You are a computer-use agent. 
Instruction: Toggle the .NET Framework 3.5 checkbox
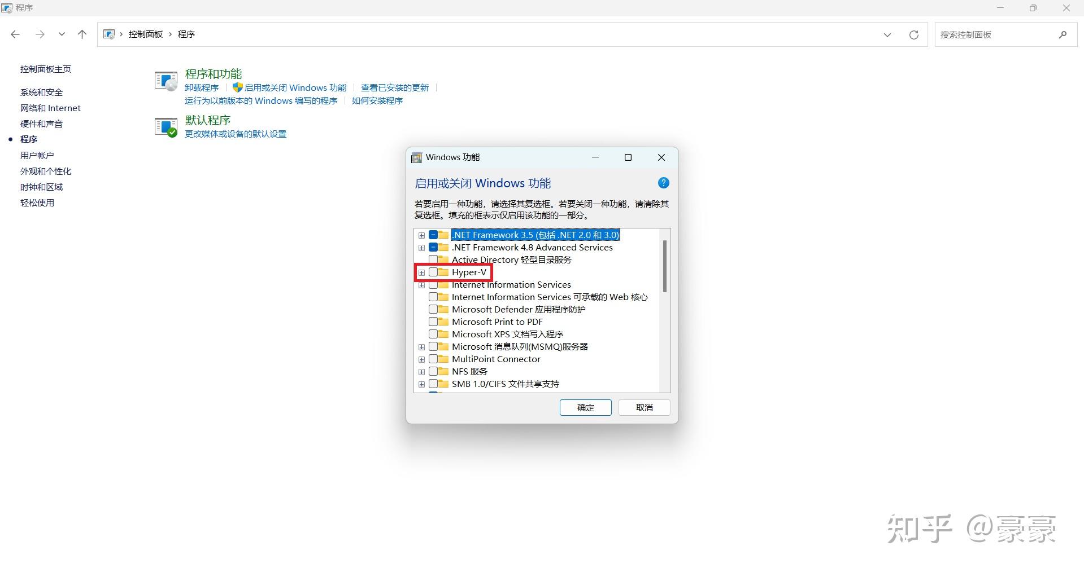(x=433, y=235)
